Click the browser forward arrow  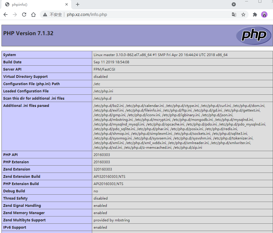15,15
